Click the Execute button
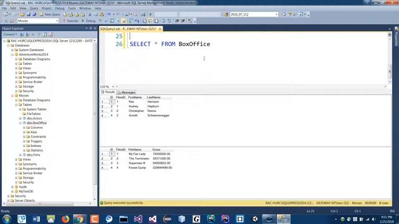The image size is (399, 224). point(70,21)
